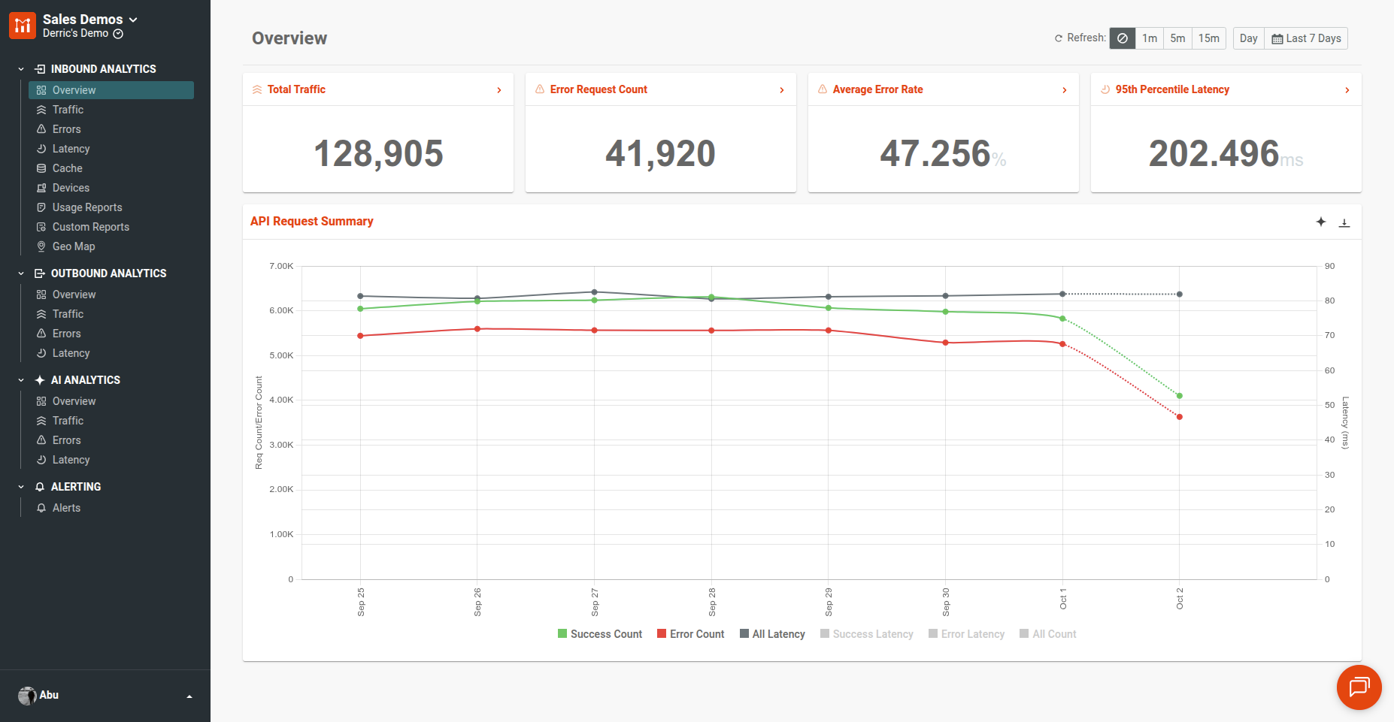Open the Alerts page
Viewport: 1394px width, 722px height.
pyautogui.click(x=68, y=507)
